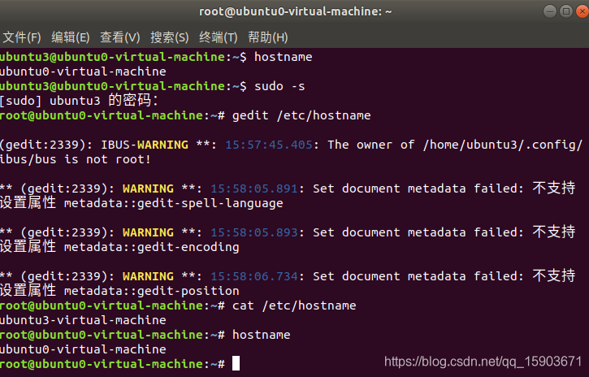Click the window title root@ubuntu0-virtual-machine
The width and height of the screenshot is (589, 377).
(x=295, y=11)
